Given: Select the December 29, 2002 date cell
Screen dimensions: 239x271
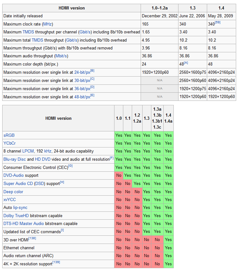Looking at the screenshot, I should pyautogui.click(x=160, y=16).
